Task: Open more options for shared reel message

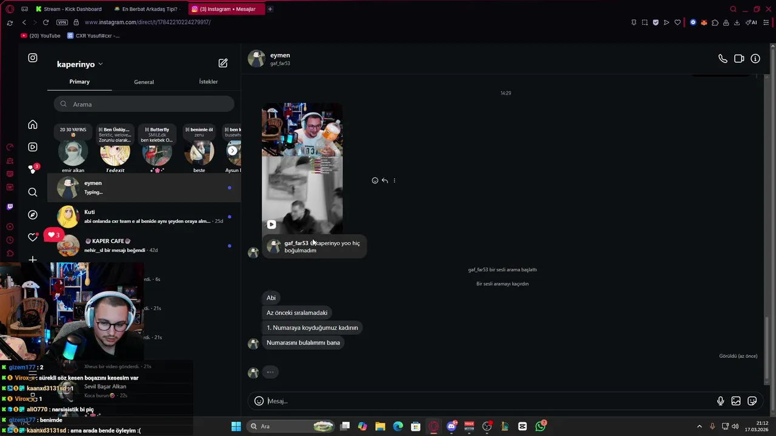Action: (394, 180)
